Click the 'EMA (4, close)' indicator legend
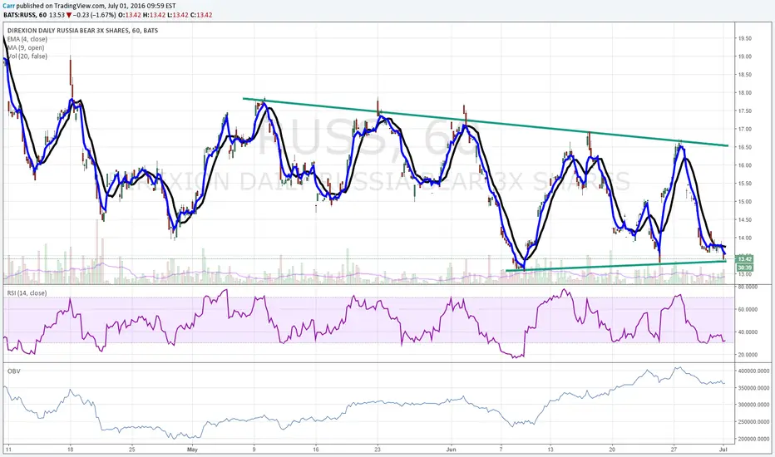 point(27,39)
